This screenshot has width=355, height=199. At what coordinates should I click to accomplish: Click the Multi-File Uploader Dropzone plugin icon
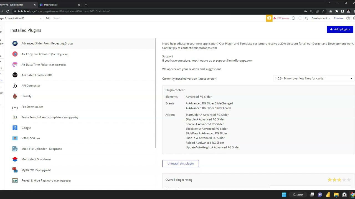pyautogui.click(x=15, y=149)
